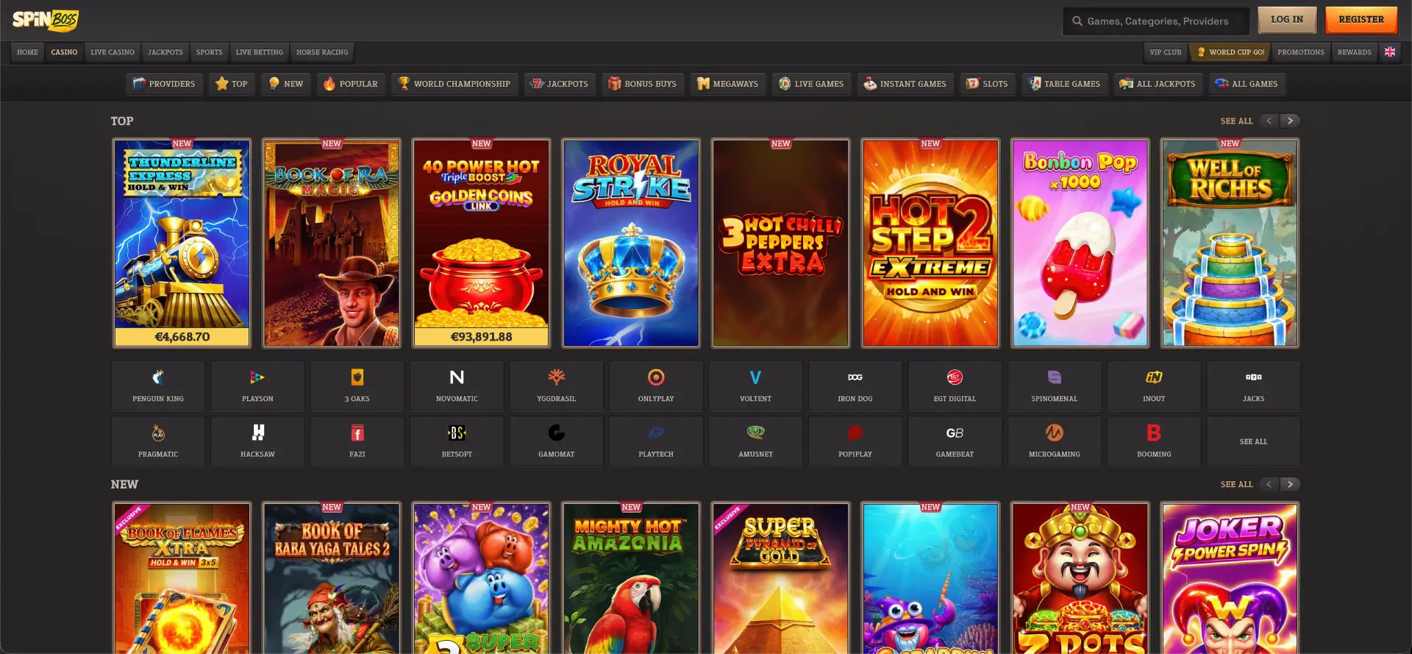Open Table Games category
The height and width of the screenshot is (654, 1412).
click(1064, 84)
